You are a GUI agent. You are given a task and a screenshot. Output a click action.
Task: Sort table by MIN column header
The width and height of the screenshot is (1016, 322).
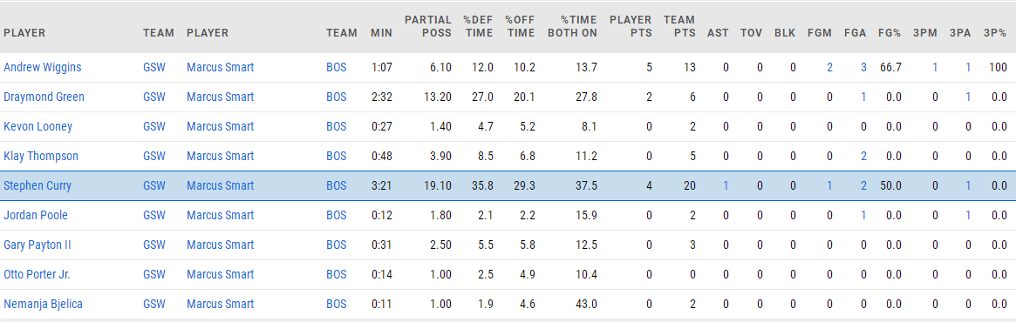click(381, 33)
